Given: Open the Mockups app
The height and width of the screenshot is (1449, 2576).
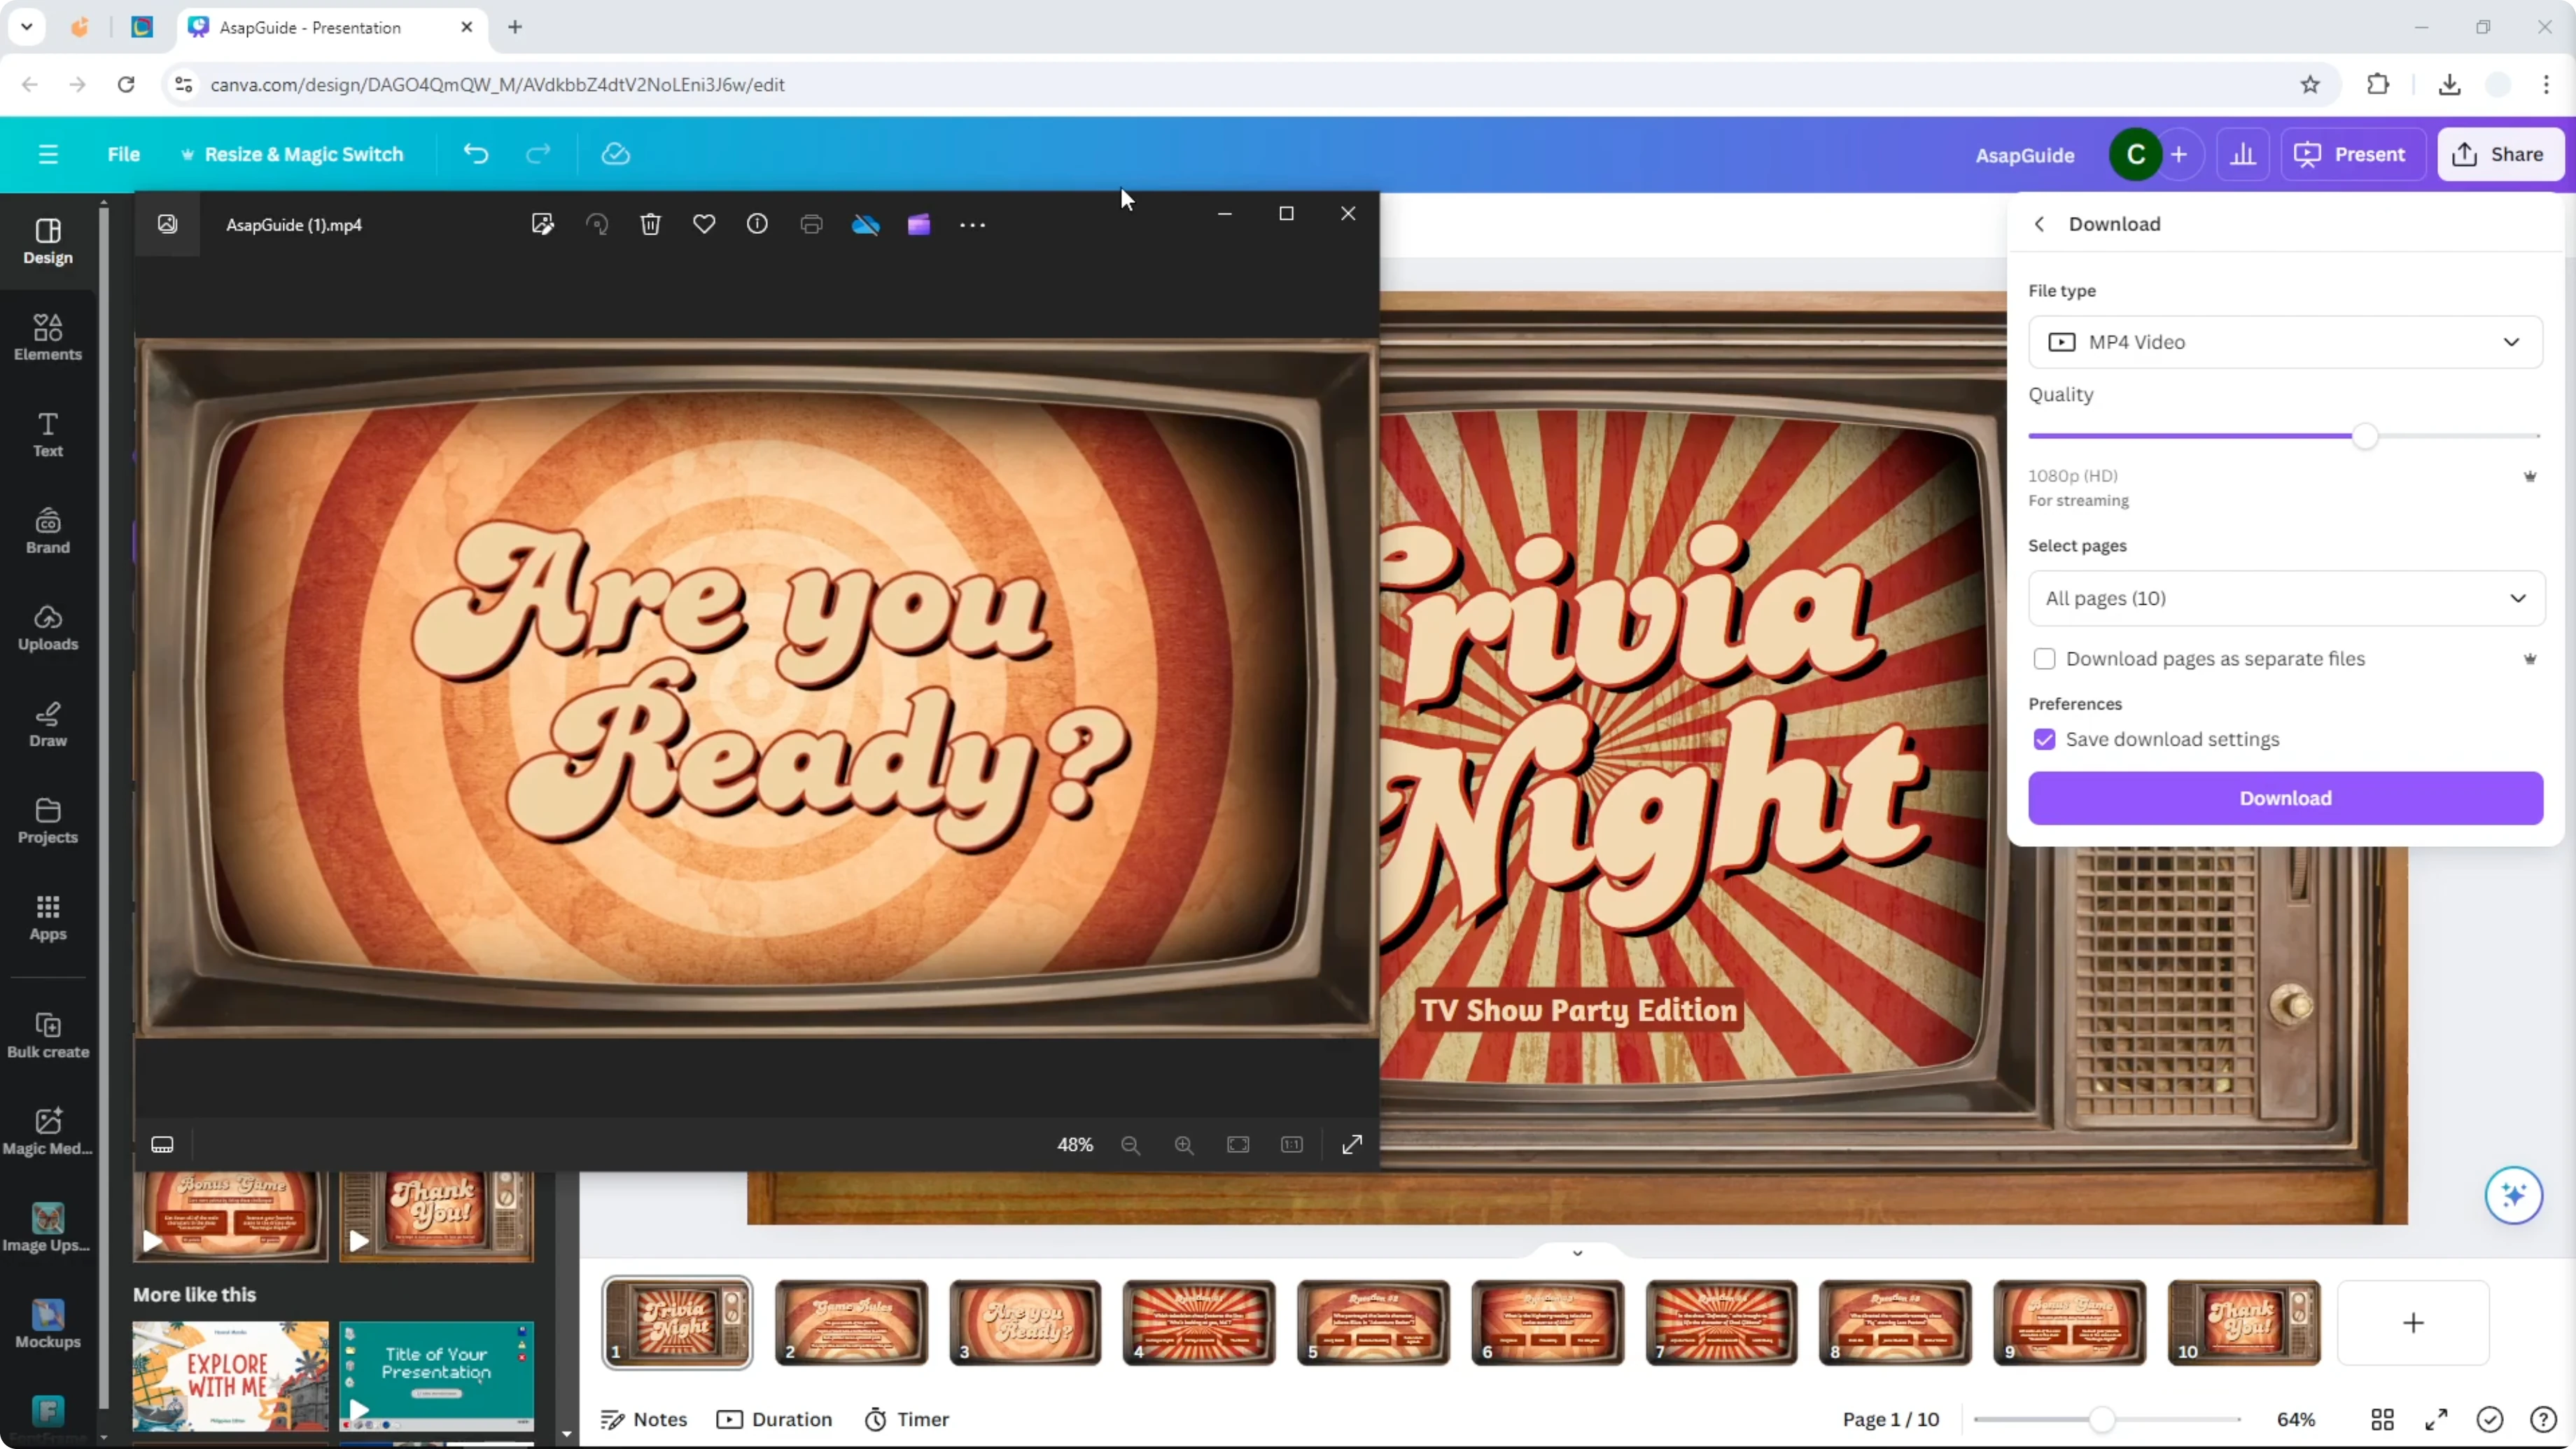Looking at the screenshot, I should point(48,1325).
